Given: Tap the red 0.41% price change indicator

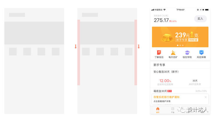Looking at the screenshot, I should point(173,21).
